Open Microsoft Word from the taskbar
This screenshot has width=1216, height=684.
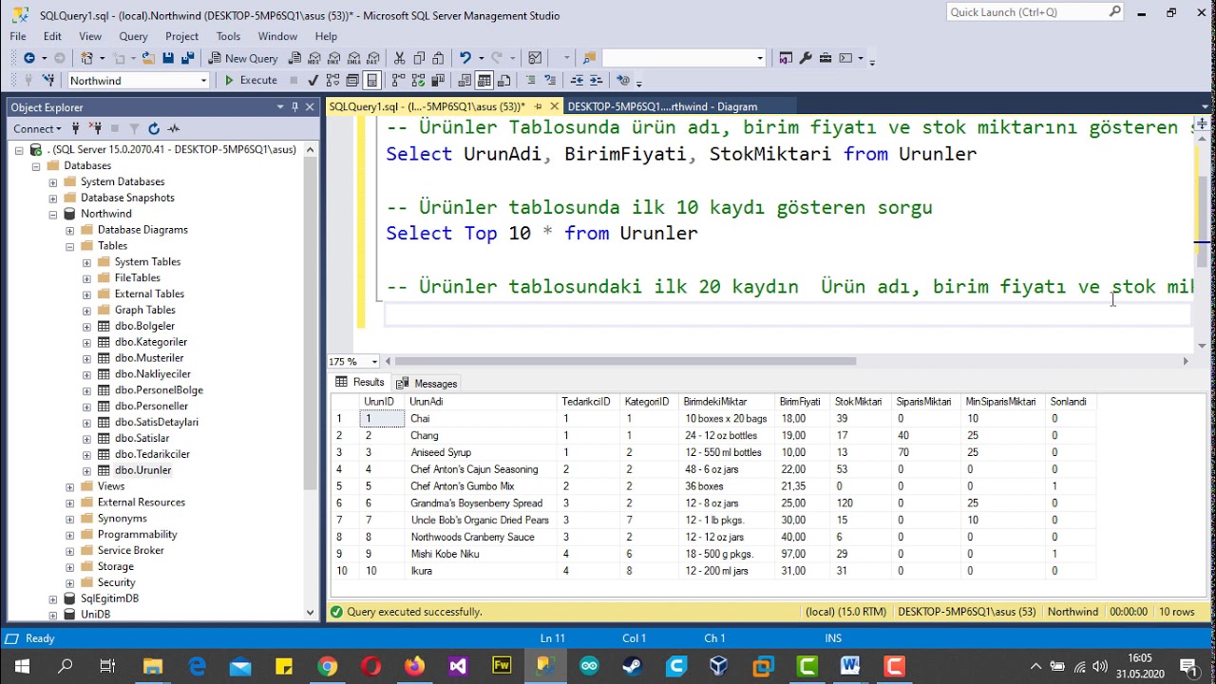[x=850, y=666]
